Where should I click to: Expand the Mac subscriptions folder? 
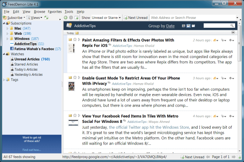tap(7, 28)
